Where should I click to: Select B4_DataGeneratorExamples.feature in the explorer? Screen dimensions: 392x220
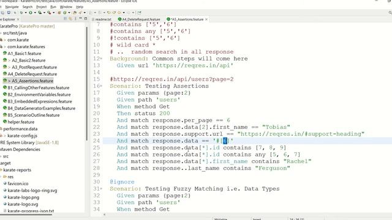pos(41,108)
